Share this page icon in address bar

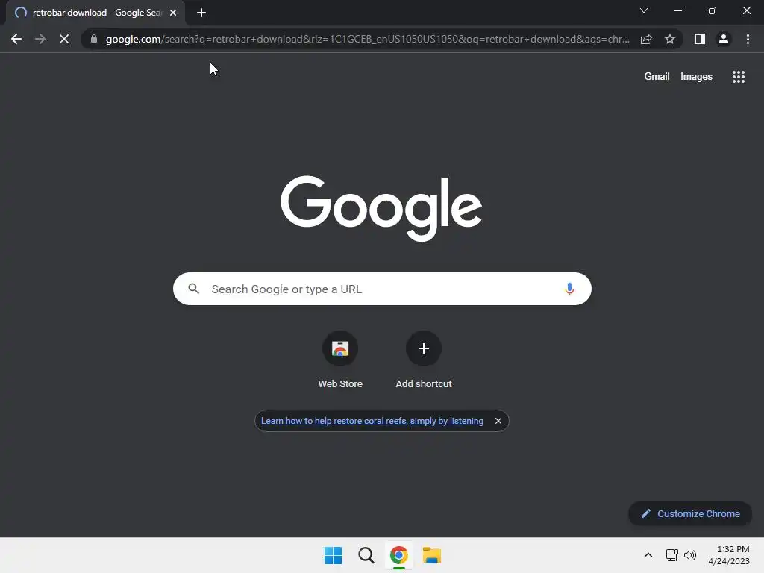pos(646,39)
